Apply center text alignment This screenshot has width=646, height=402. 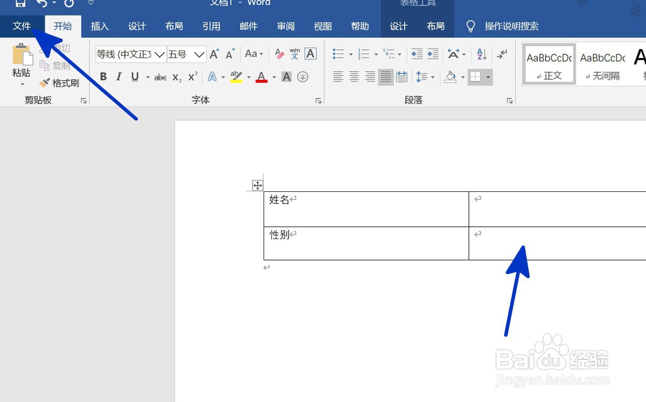(353, 77)
